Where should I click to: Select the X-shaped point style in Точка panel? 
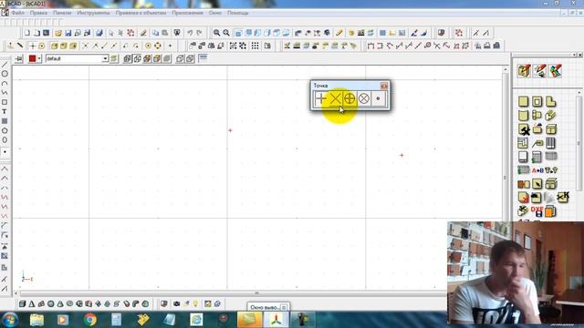click(x=335, y=98)
